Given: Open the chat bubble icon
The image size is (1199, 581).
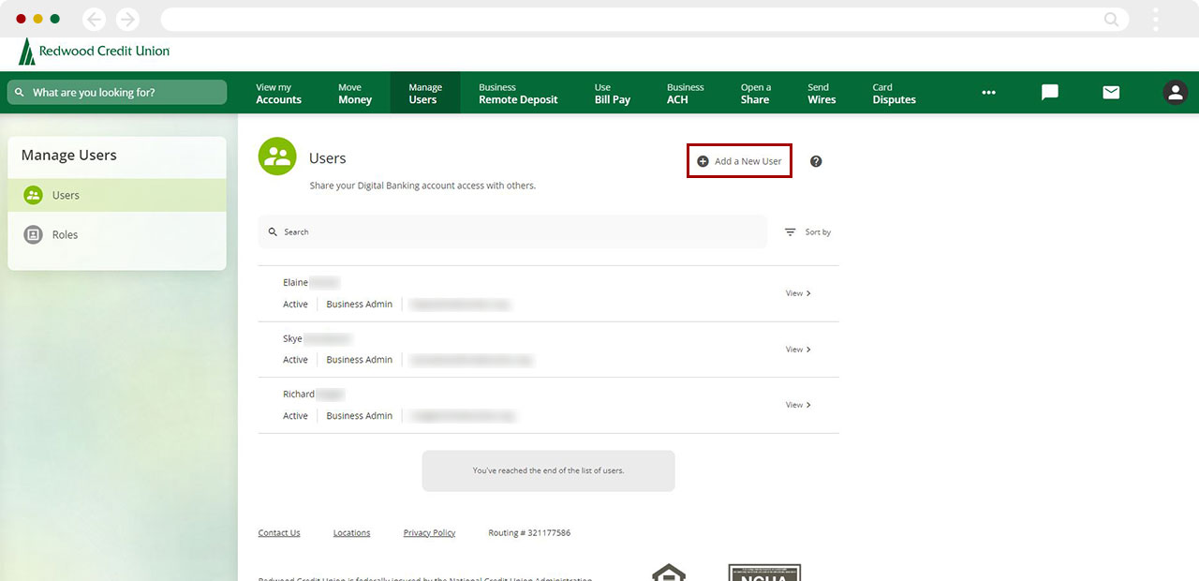Looking at the screenshot, I should click(1050, 93).
